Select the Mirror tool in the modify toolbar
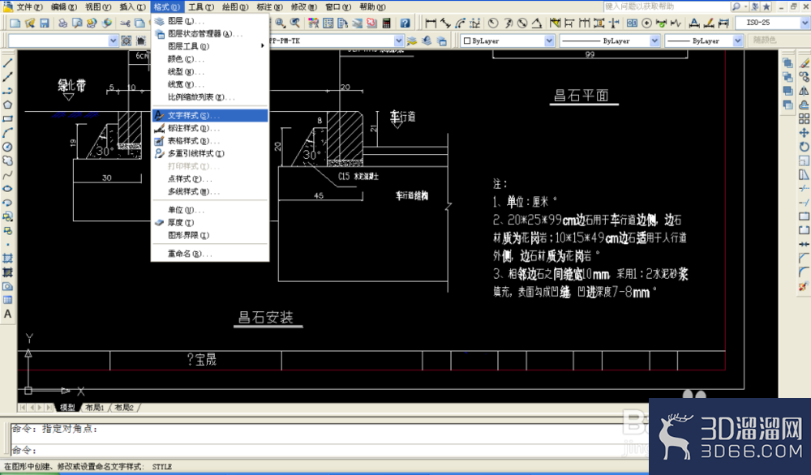This screenshot has height=475, width=811. (x=804, y=91)
